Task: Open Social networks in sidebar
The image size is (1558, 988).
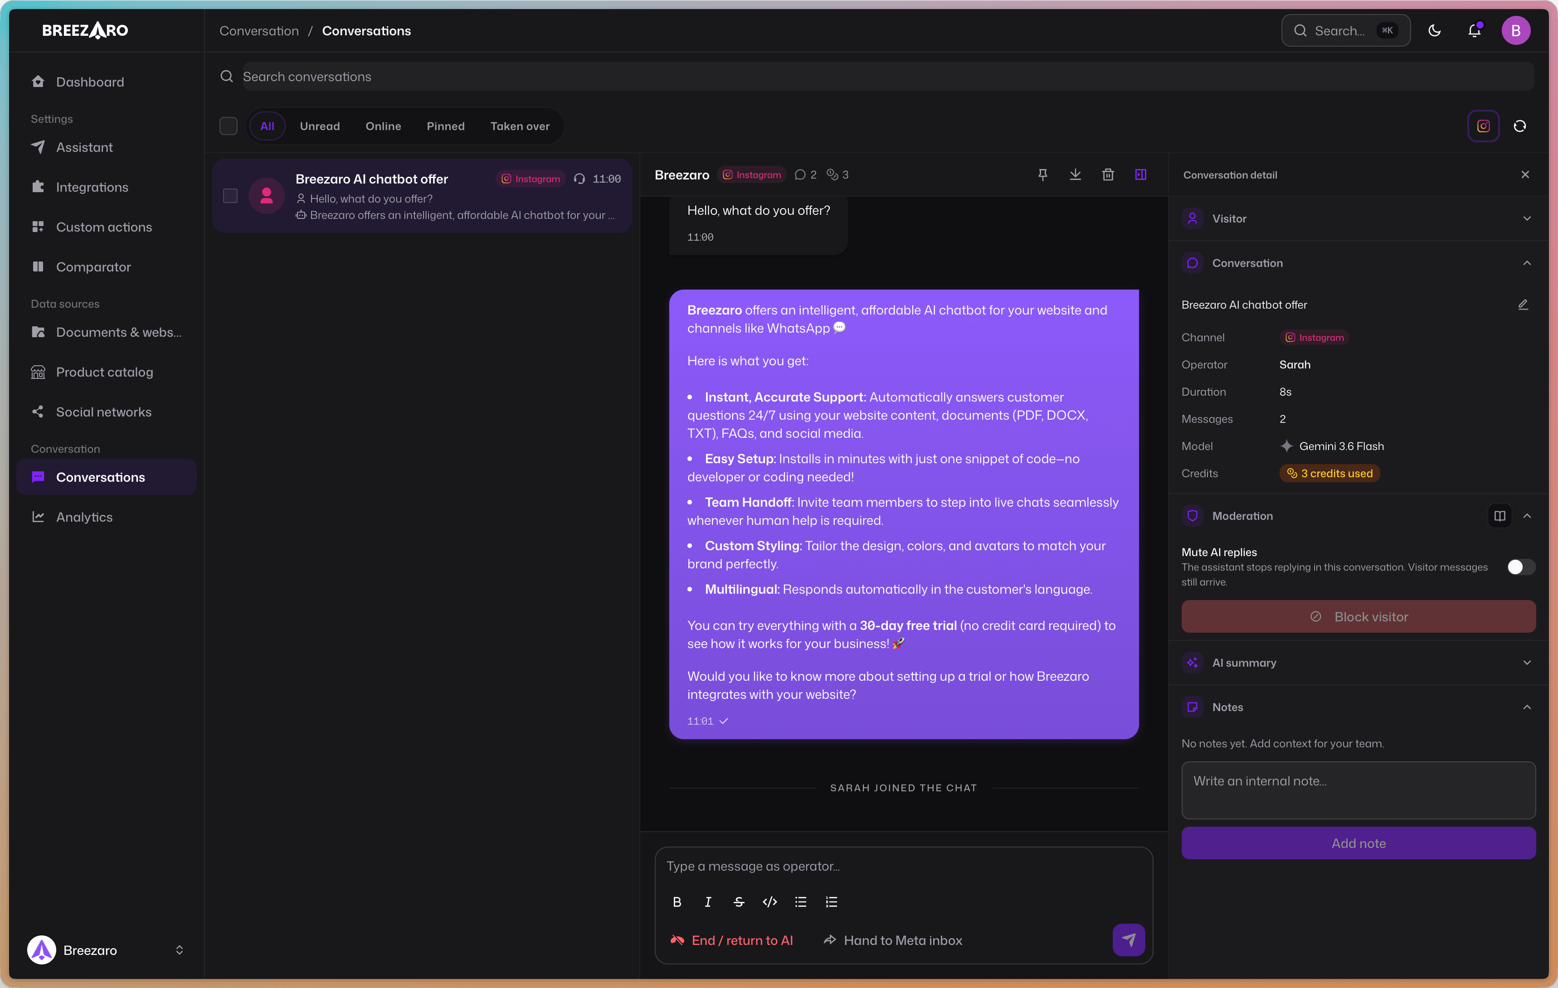Action: 106,412
